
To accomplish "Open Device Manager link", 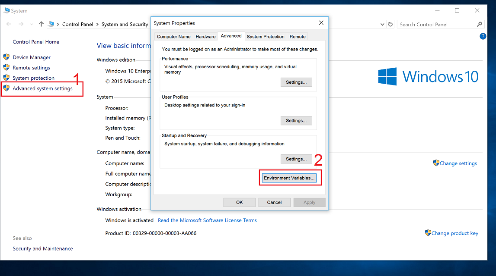I will [x=32, y=57].
